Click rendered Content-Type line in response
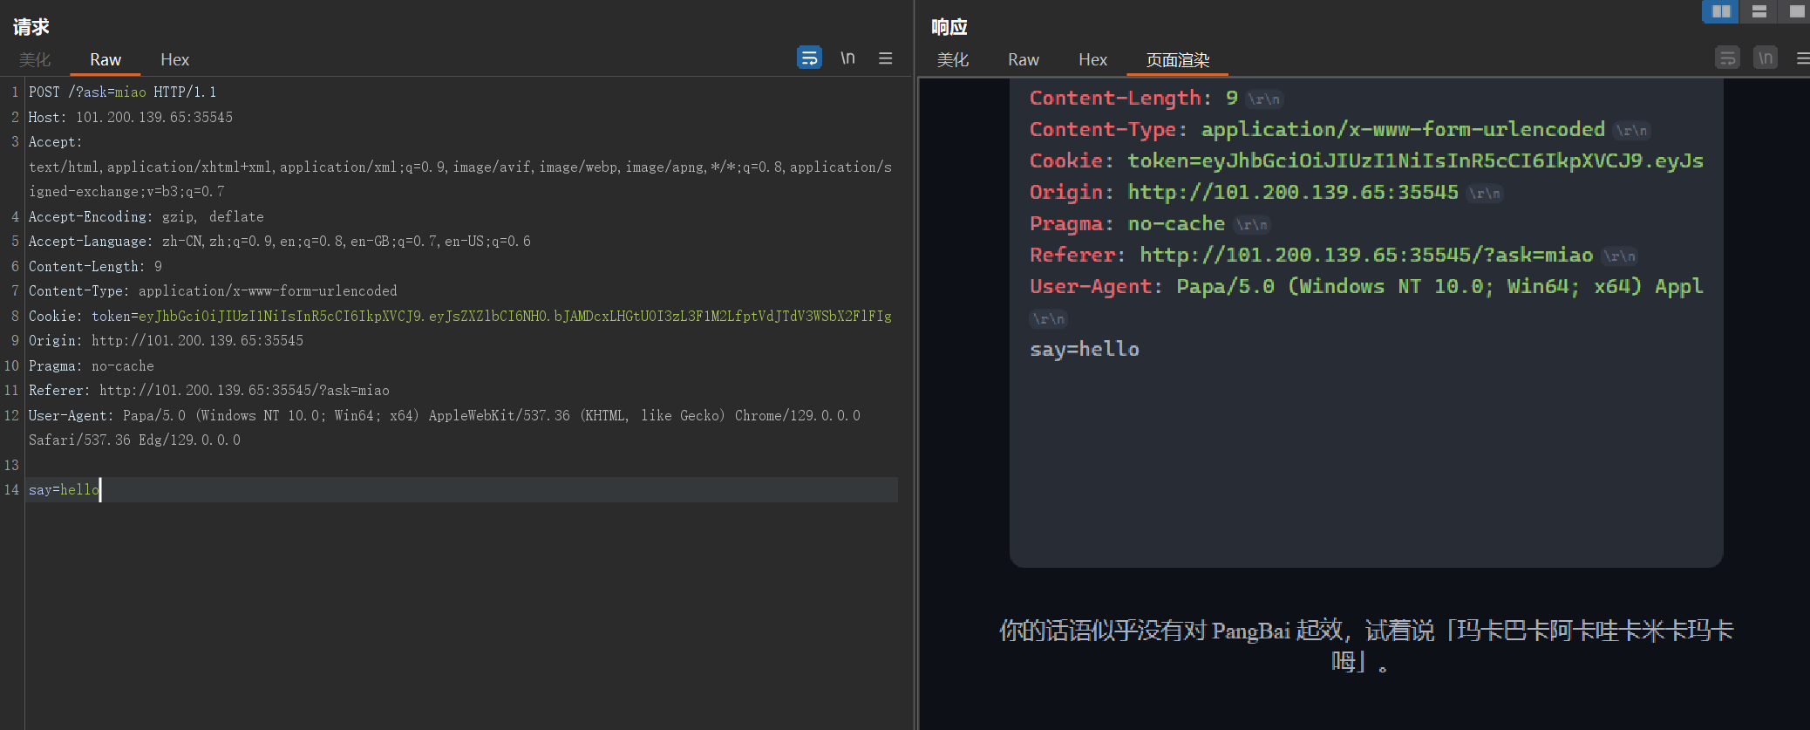The image size is (1810, 730). click(1317, 129)
